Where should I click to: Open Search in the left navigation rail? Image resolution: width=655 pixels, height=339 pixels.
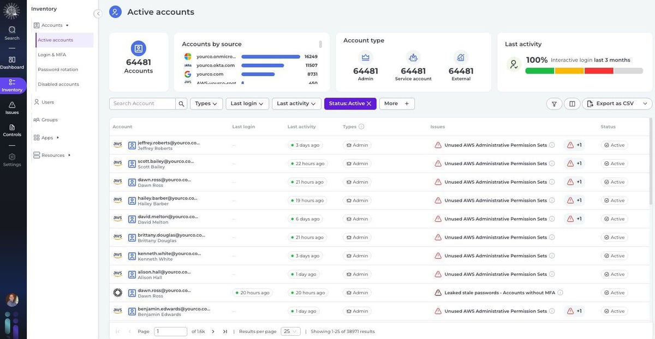12,33
